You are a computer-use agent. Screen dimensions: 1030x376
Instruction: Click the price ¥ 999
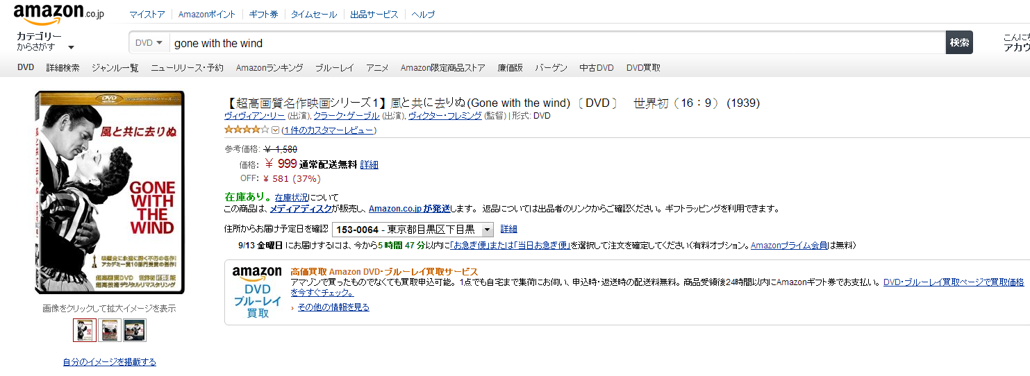coord(281,164)
